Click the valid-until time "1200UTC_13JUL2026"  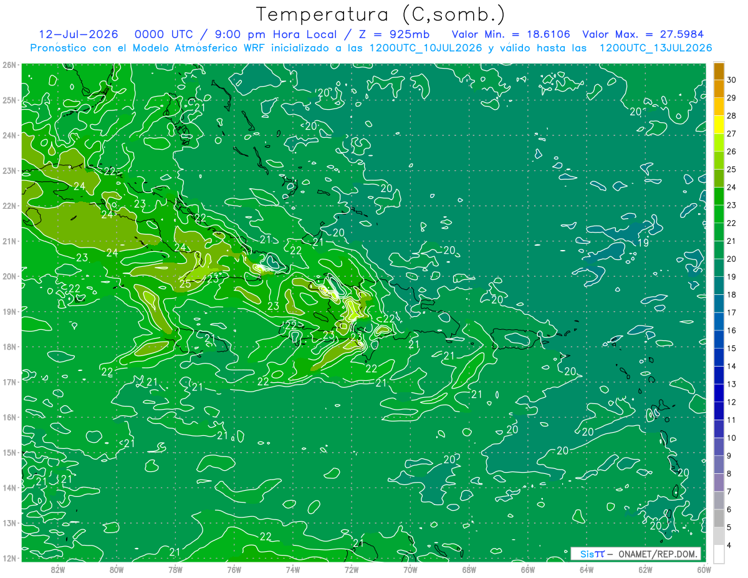(656, 48)
